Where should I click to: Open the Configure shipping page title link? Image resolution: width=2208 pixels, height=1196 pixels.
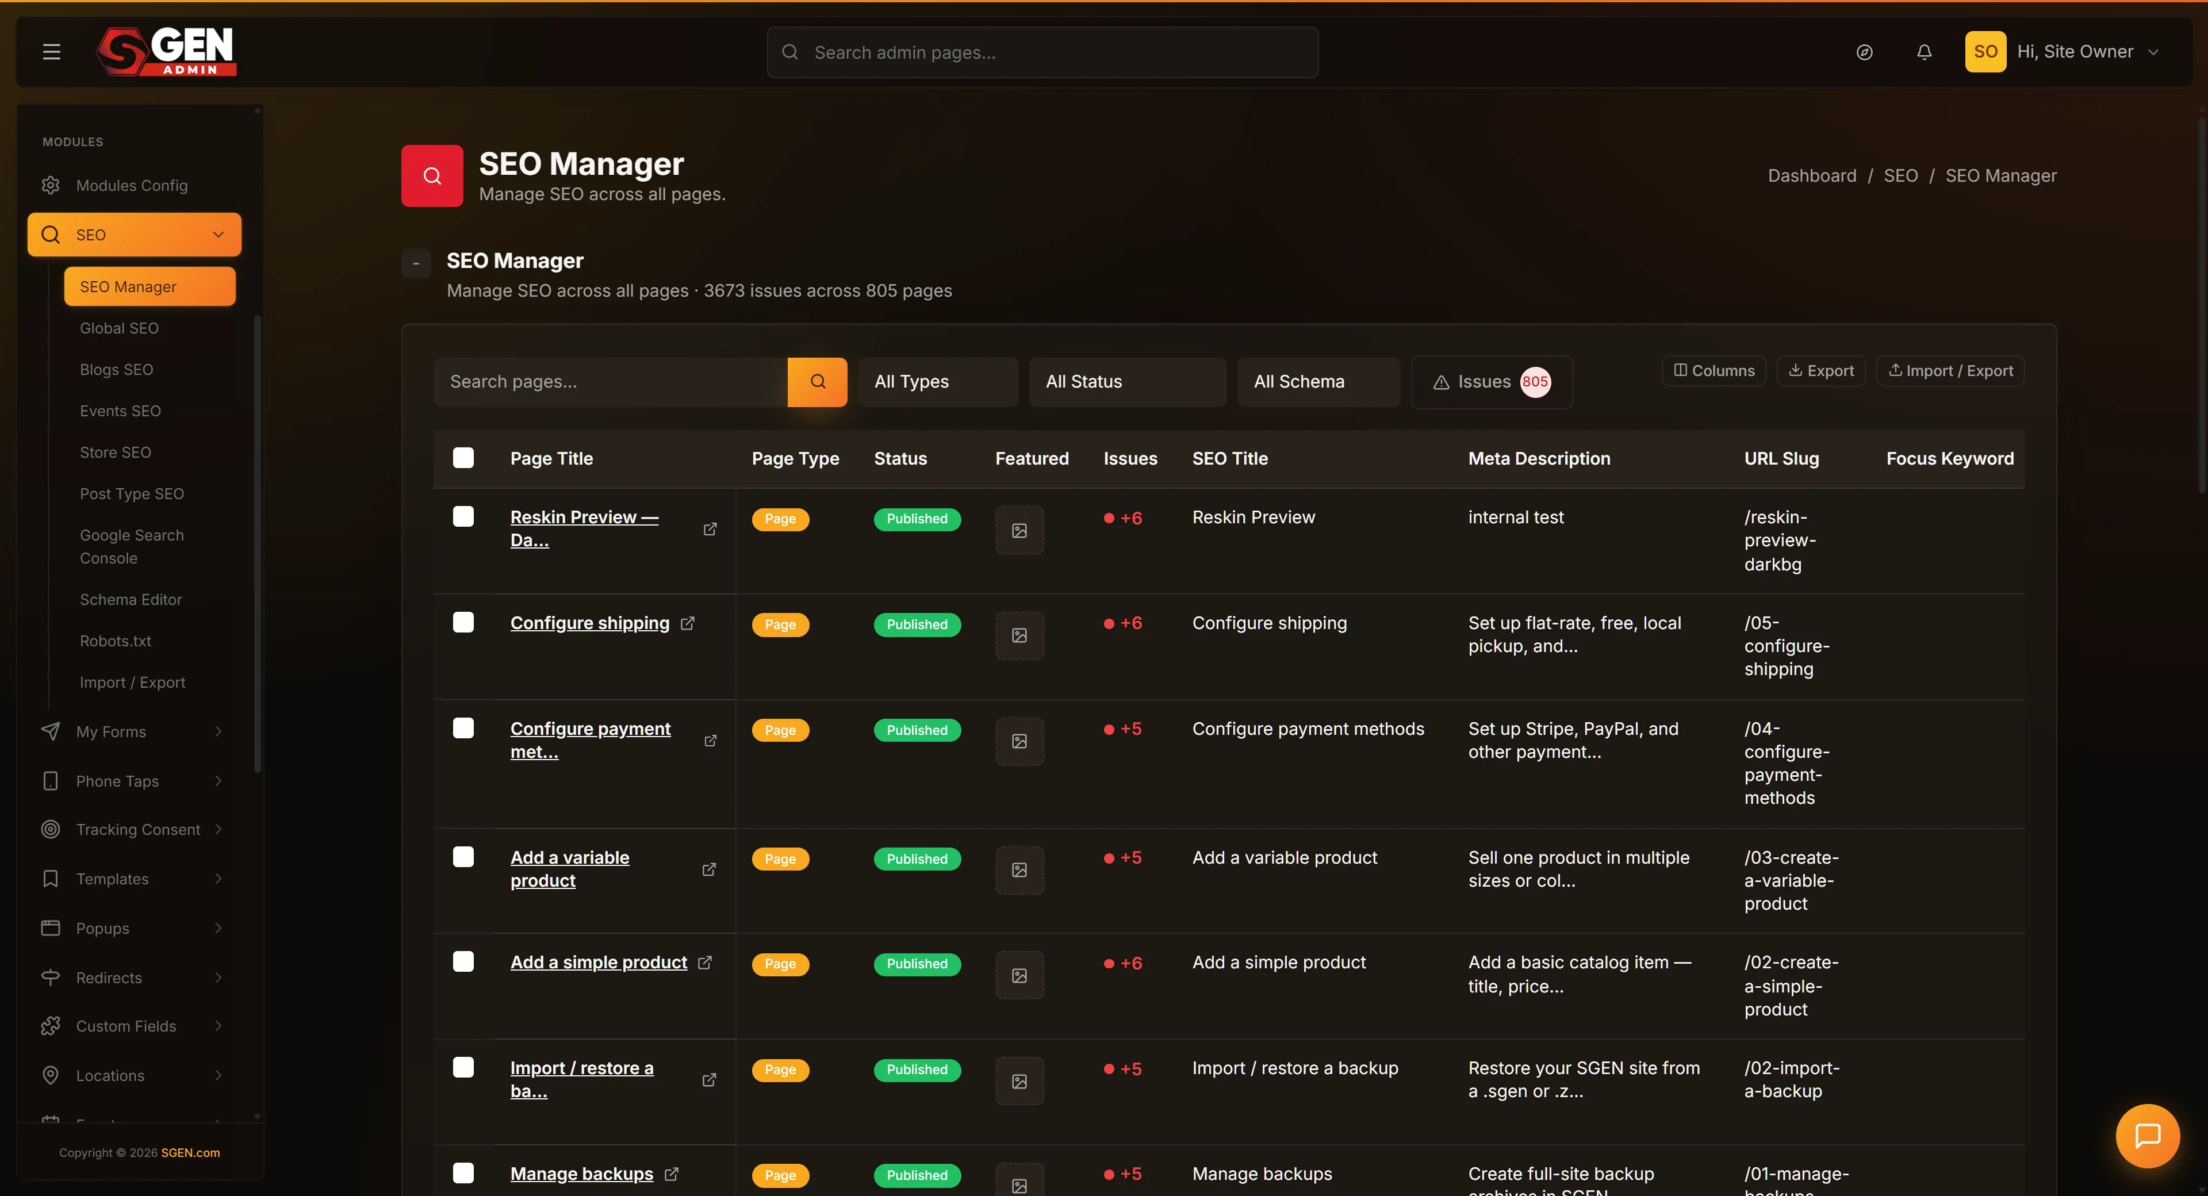(590, 623)
